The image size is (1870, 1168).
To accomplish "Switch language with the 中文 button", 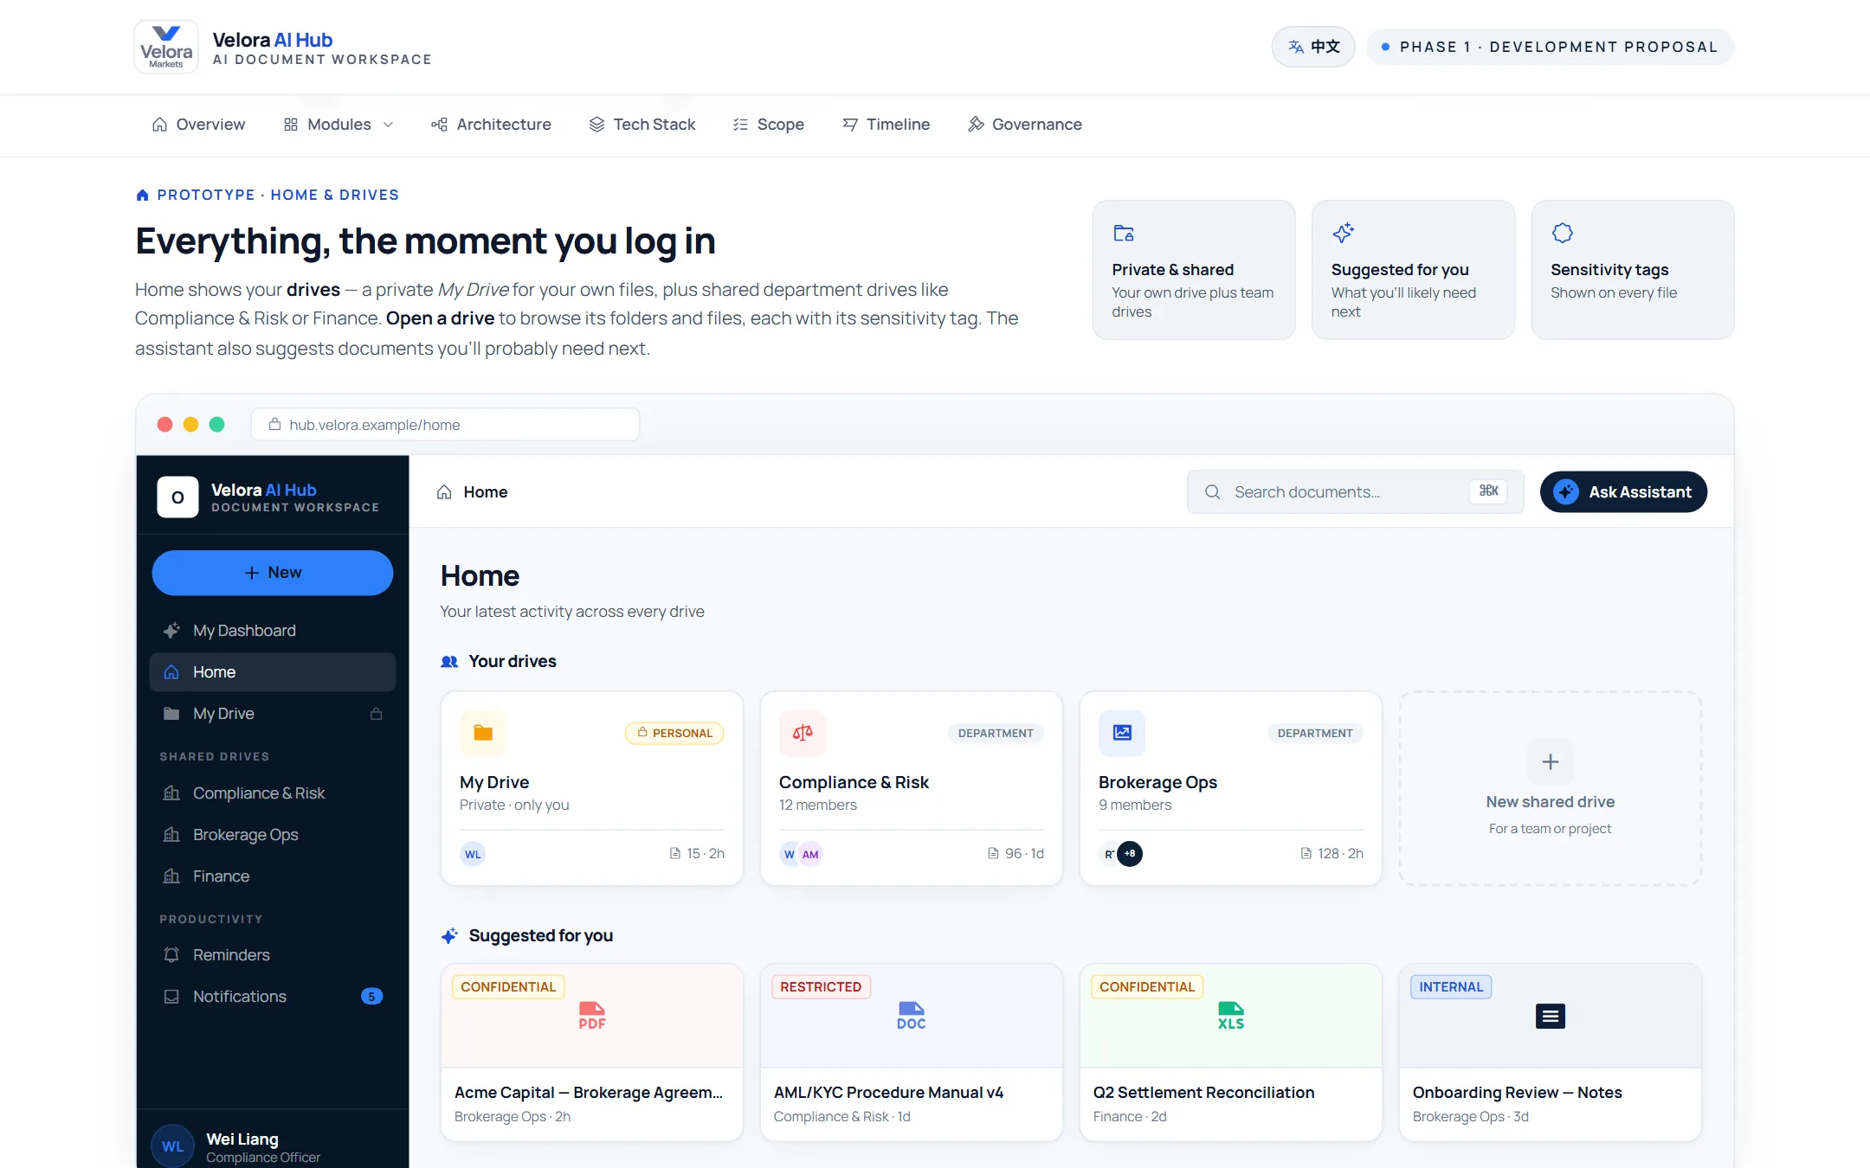I will 1313,47.
